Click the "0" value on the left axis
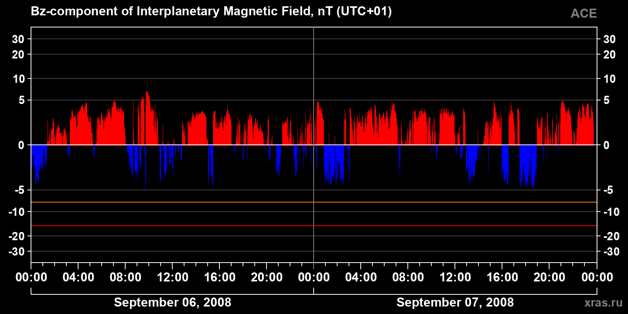The height and width of the screenshot is (314, 628). click(x=22, y=145)
